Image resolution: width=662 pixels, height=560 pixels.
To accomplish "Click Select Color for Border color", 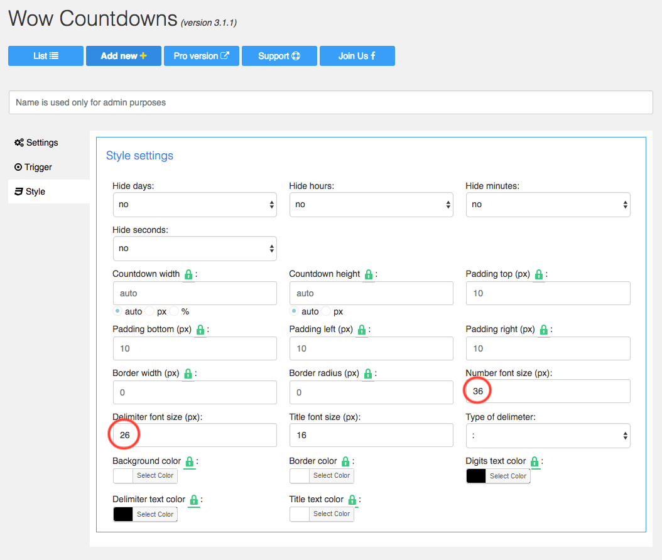I will pyautogui.click(x=332, y=476).
